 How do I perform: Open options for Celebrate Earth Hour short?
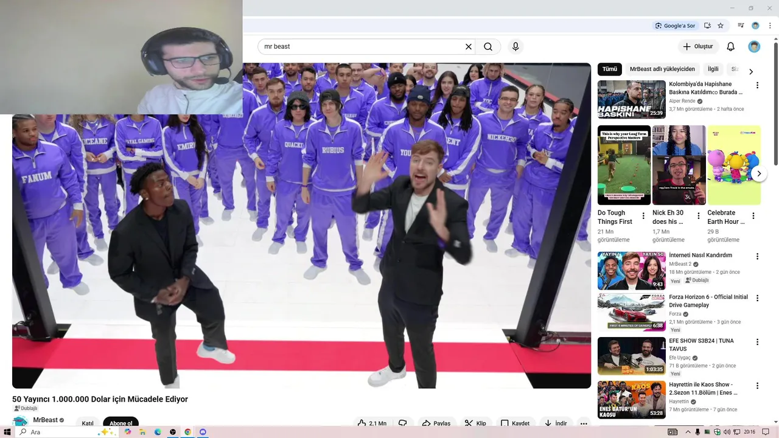(x=753, y=216)
